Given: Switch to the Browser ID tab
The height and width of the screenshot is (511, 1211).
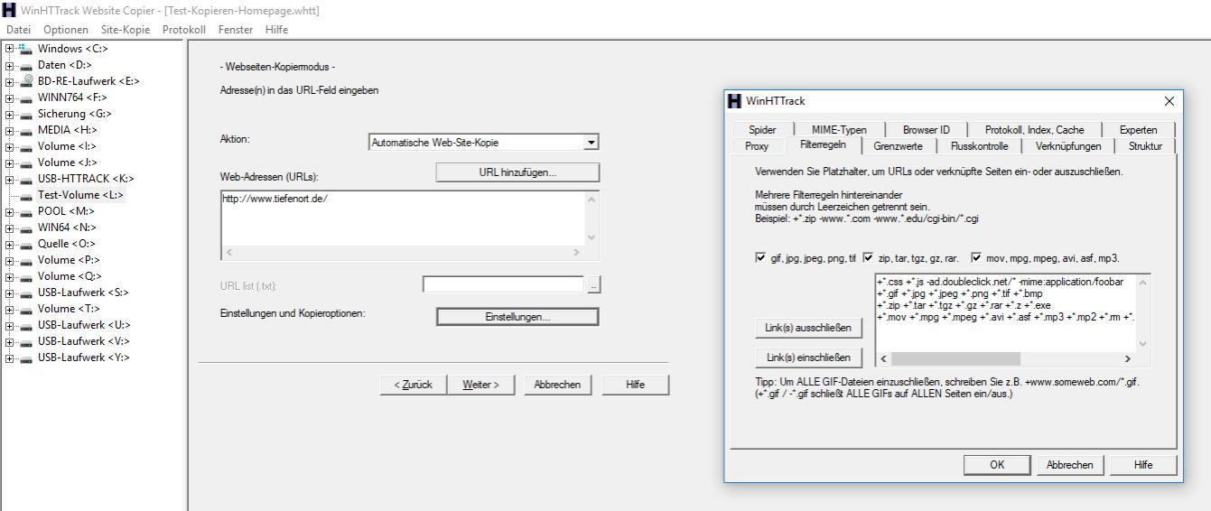Looking at the screenshot, I should [x=927, y=130].
